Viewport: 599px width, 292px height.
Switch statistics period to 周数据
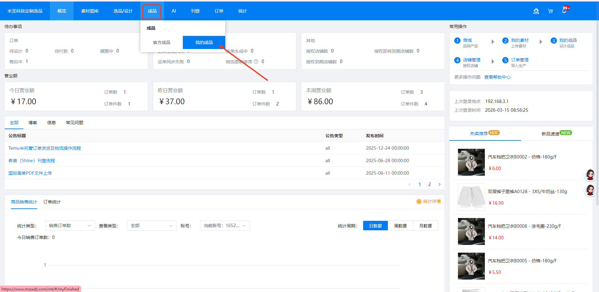tap(400, 226)
